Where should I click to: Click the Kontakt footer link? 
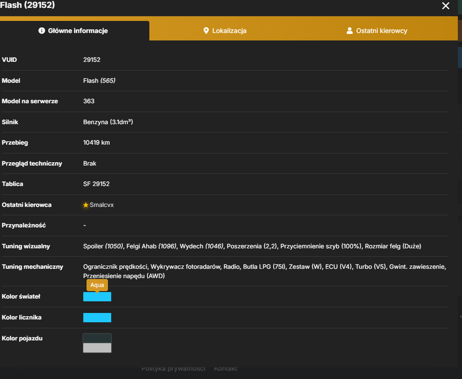[x=225, y=368]
